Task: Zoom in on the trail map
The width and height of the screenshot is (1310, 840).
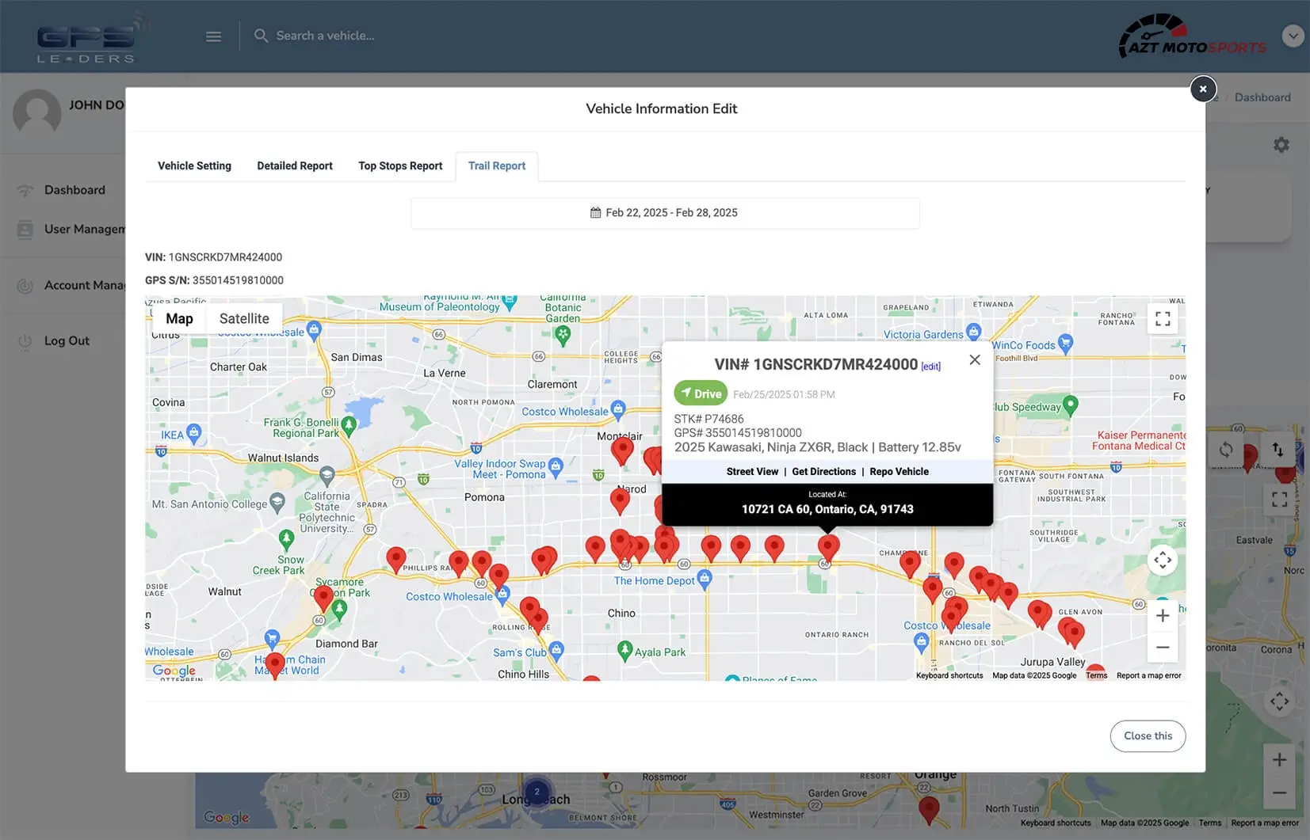Action: coord(1163,616)
